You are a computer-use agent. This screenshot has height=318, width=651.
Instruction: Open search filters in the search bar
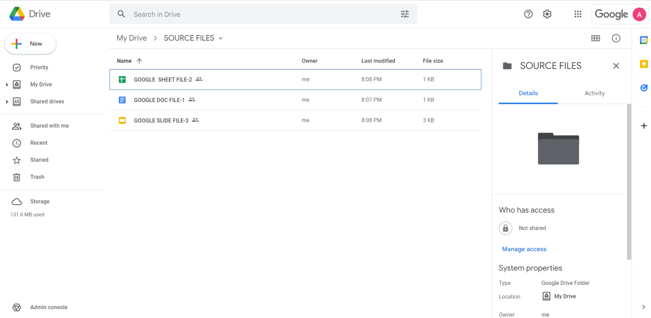click(405, 14)
